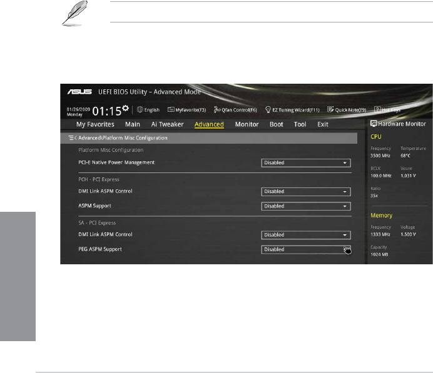Click the Hot Keys question icon
The height and width of the screenshot is (373, 433).
[x=377, y=109]
